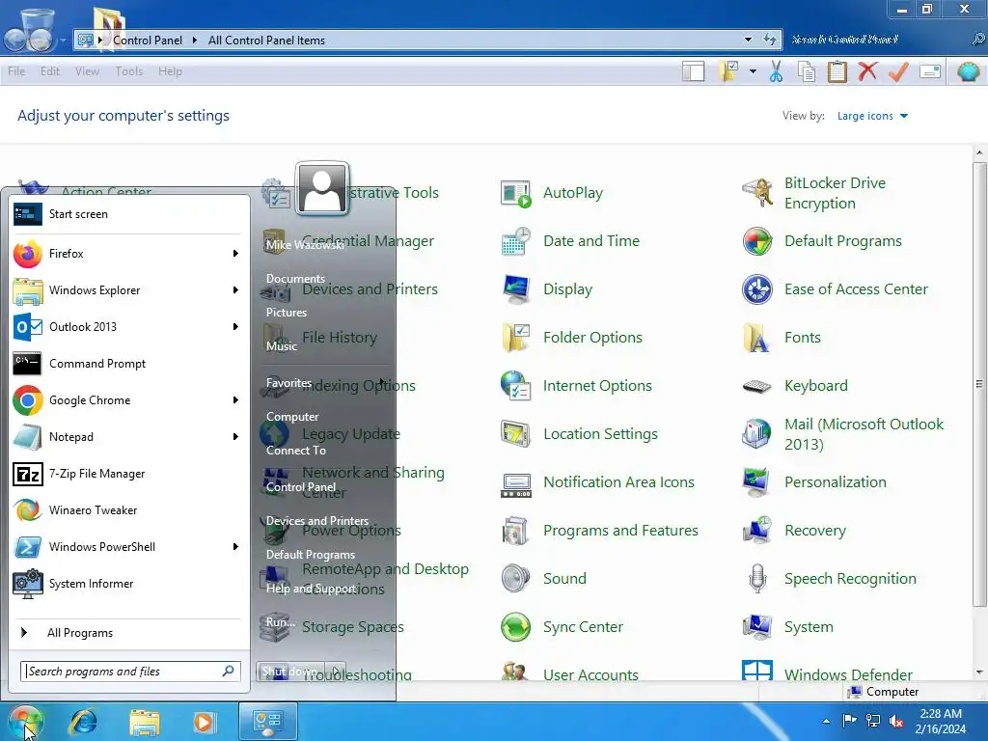Viewport: 988px width, 741px height.
Task: Open the Tools menu
Action: [x=128, y=71]
